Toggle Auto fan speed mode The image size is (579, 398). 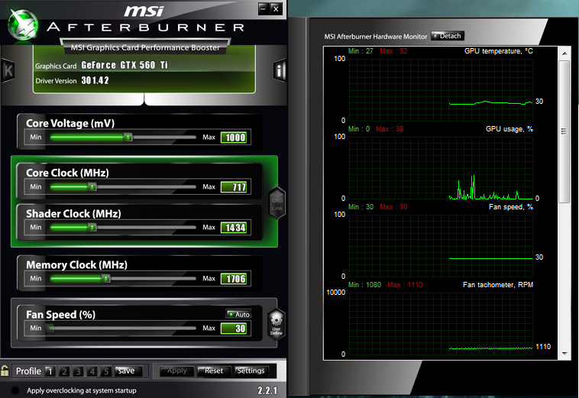click(238, 314)
